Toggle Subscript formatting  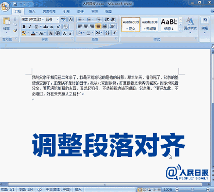[52, 27]
